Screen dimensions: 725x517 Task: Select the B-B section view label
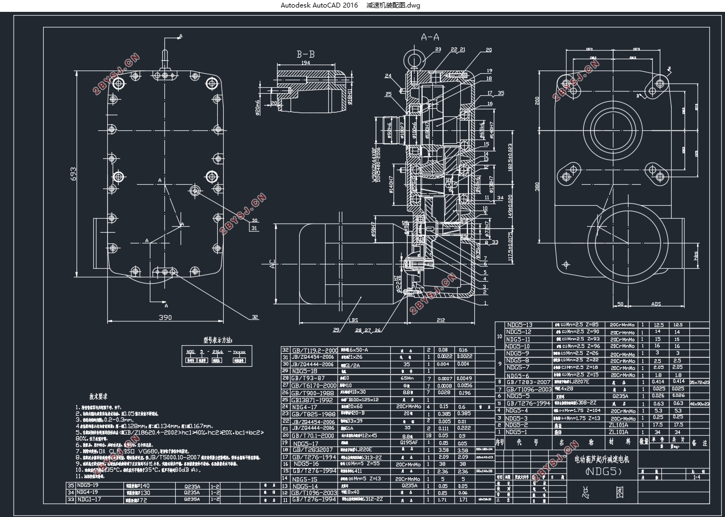pos(306,54)
